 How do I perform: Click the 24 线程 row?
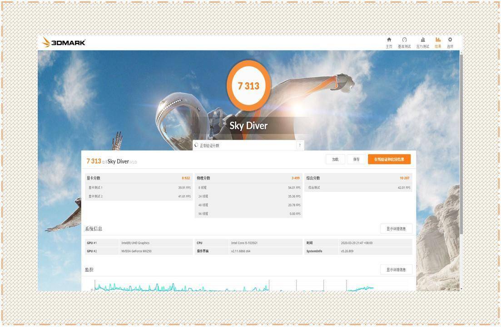(x=248, y=196)
